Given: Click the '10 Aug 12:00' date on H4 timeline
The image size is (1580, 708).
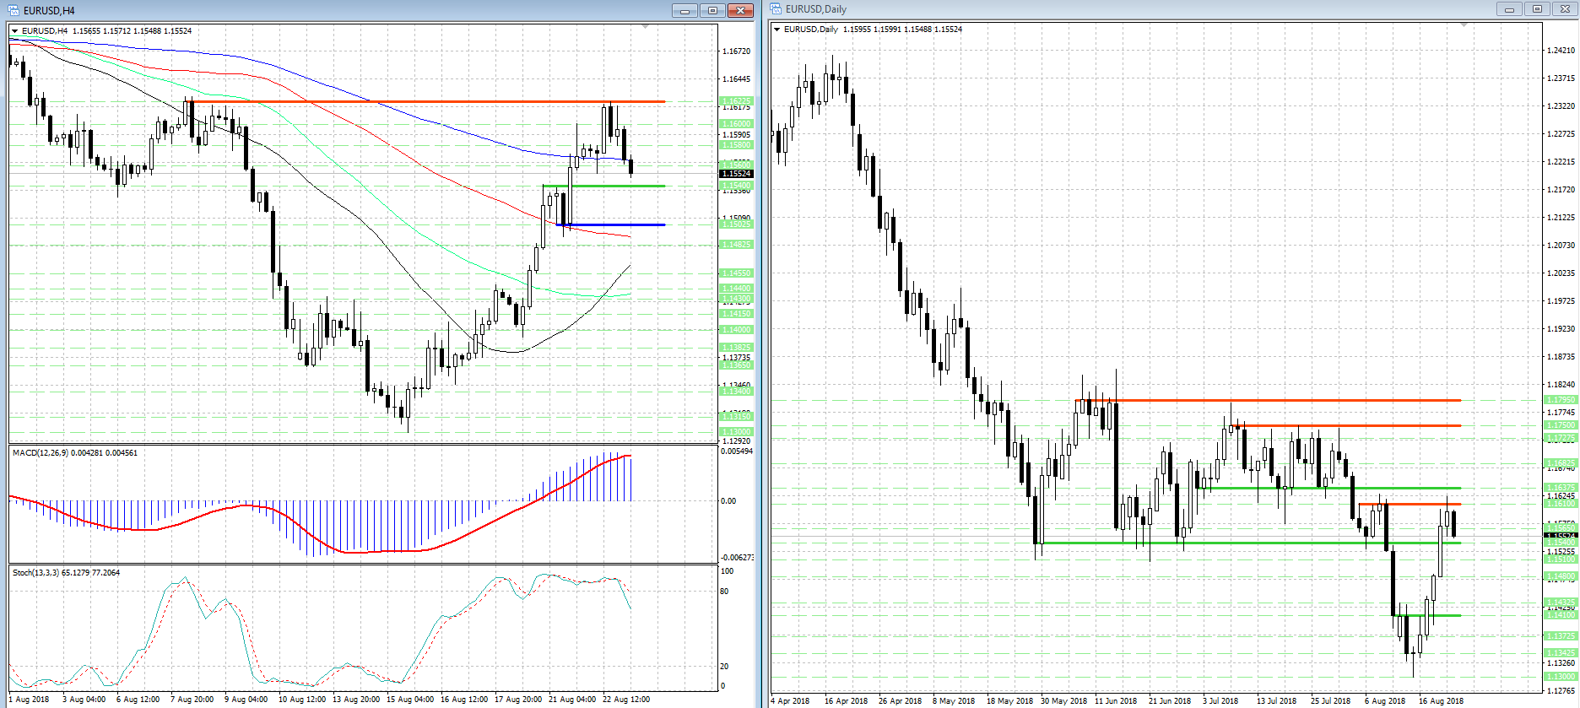Looking at the screenshot, I should point(302,700).
